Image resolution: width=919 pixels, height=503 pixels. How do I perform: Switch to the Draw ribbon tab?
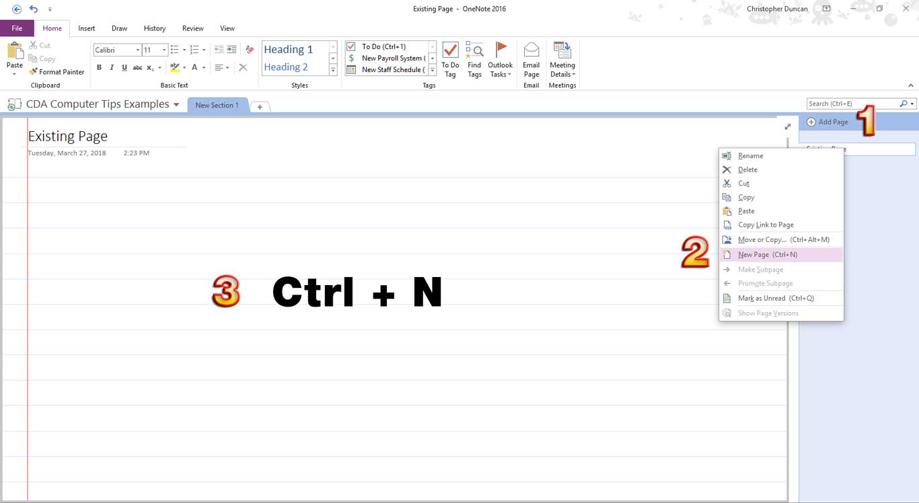point(119,28)
